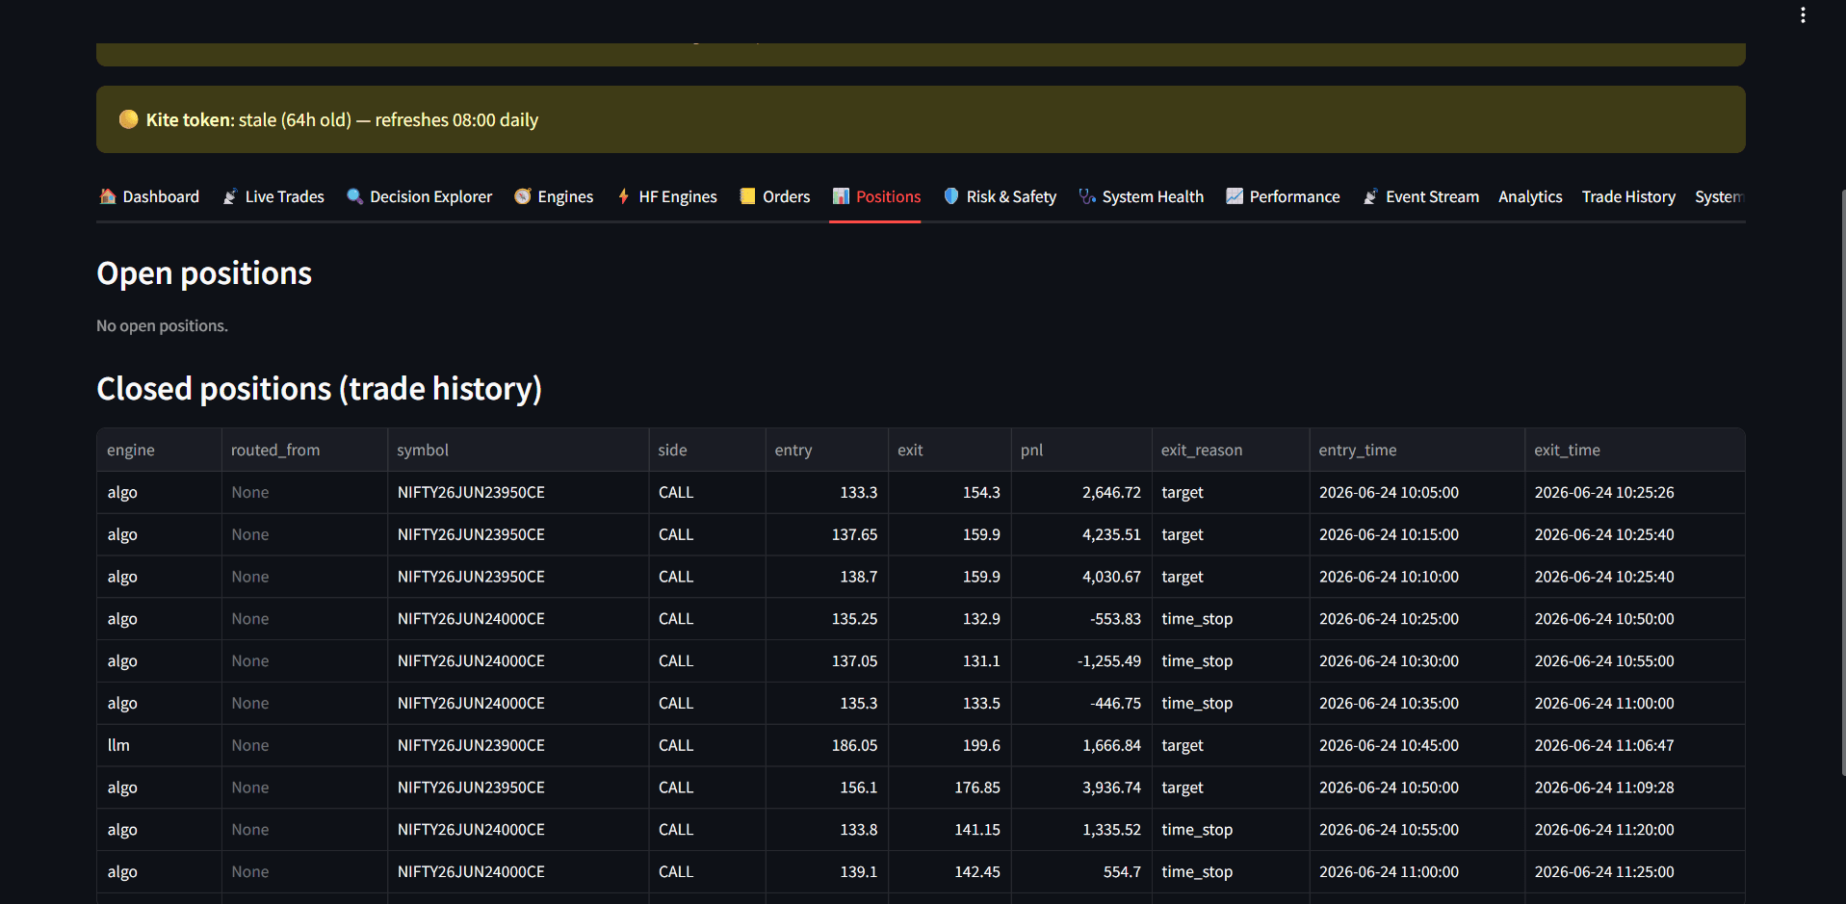This screenshot has width=1846, height=904.
Task: Click the pnl cell showing -553.83
Action: (1080, 618)
